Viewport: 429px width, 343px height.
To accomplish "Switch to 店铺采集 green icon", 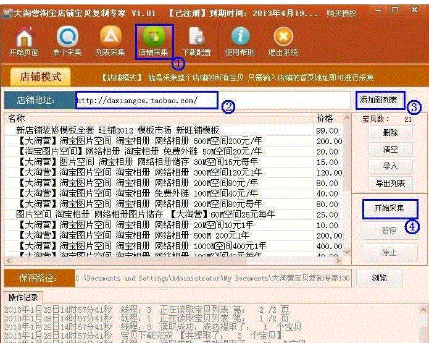I will [154, 41].
